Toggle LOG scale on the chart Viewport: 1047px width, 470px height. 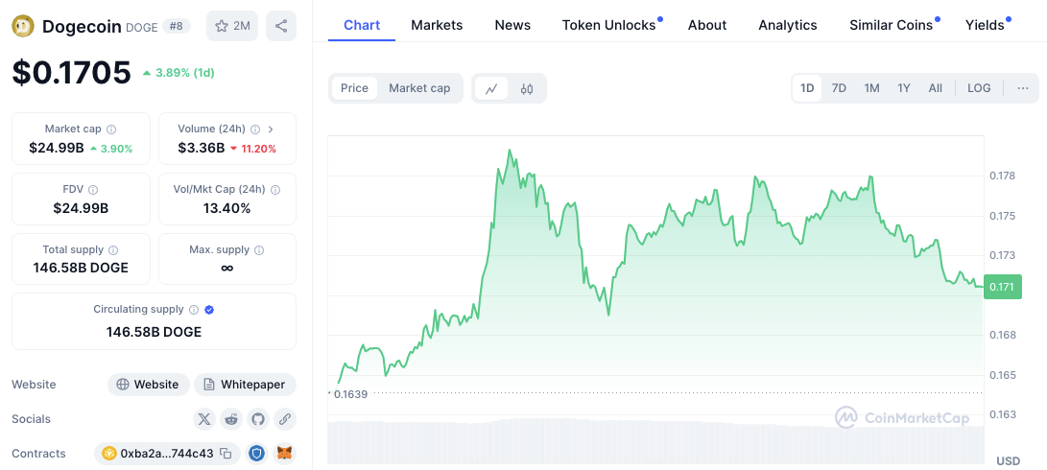pyautogui.click(x=979, y=88)
